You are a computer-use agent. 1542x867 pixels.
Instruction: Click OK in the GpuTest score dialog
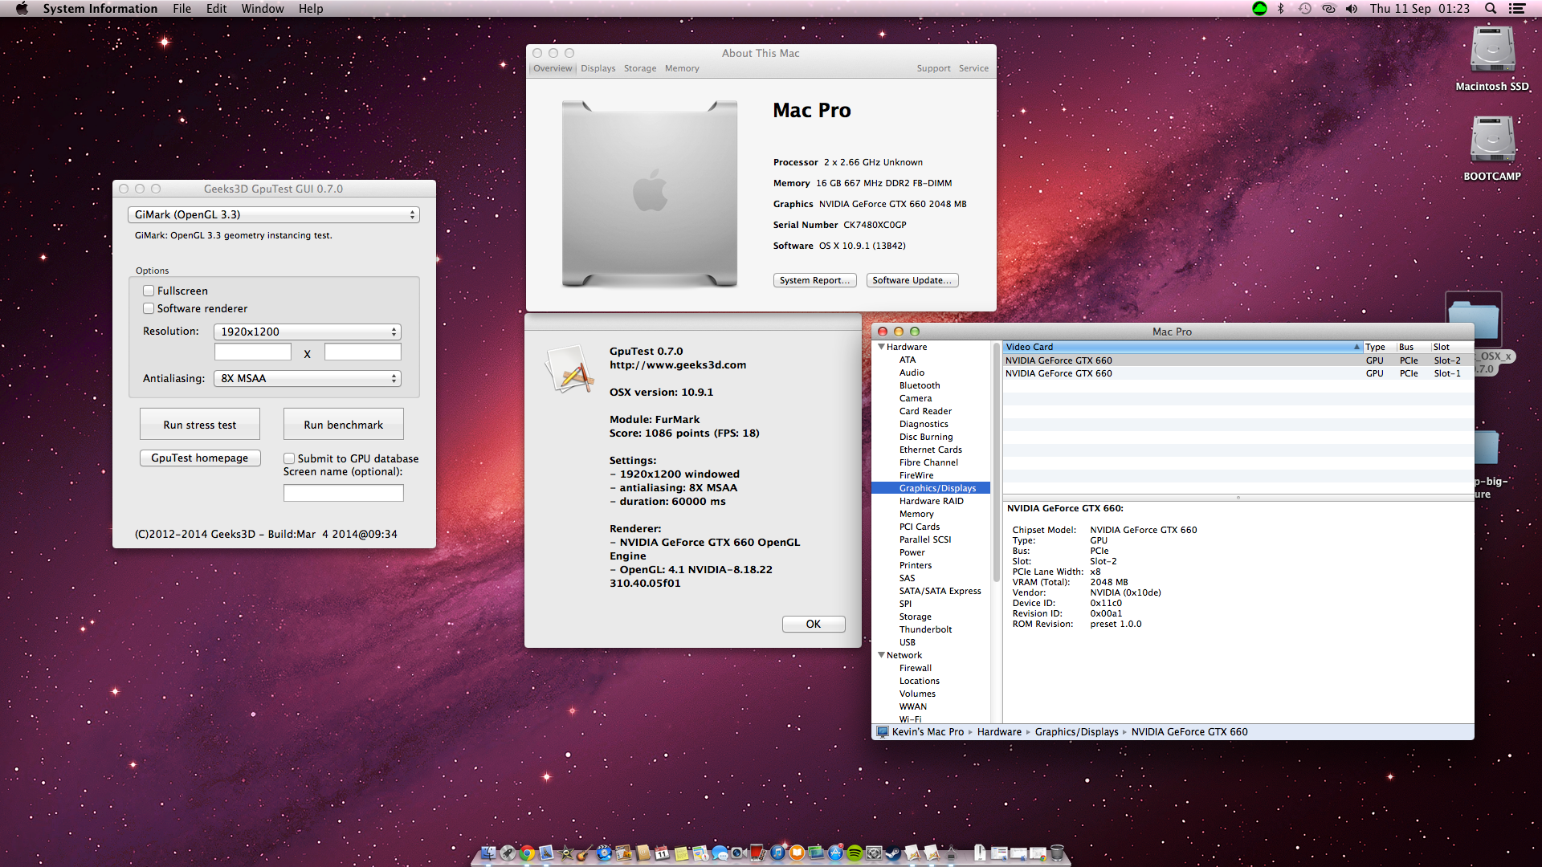pyautogui.click(x=814, y=624)
